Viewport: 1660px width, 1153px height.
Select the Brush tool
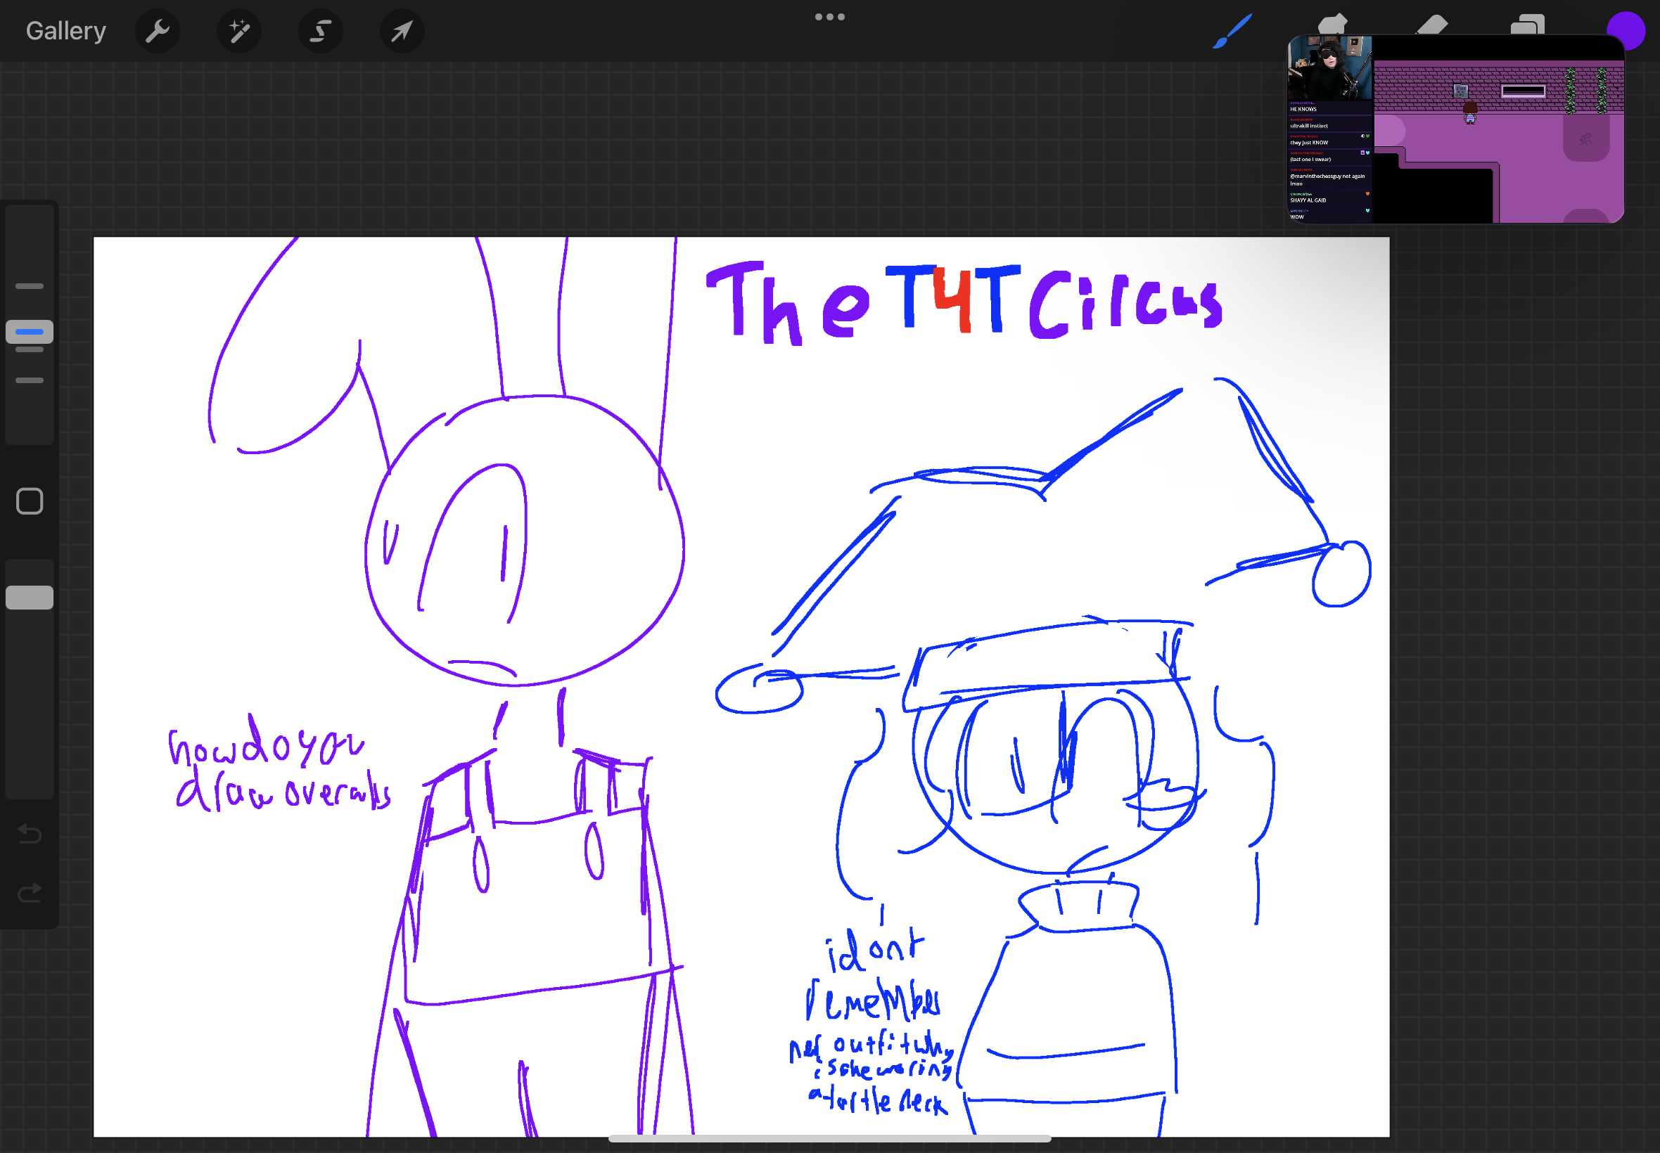[1232, 31]
